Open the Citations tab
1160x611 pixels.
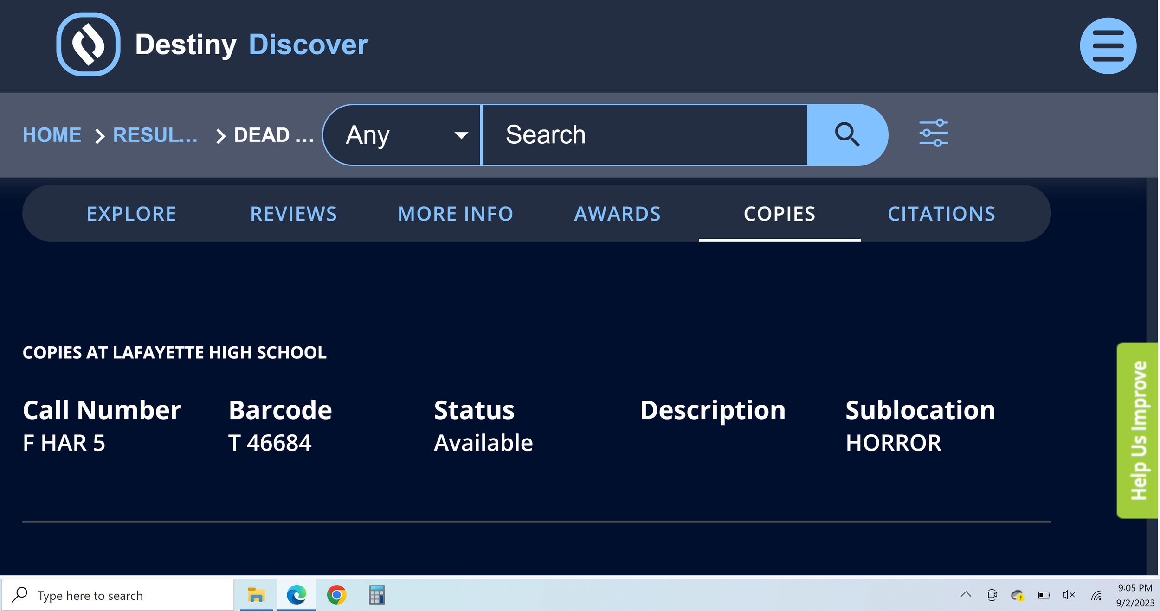[x=941, y=214]
